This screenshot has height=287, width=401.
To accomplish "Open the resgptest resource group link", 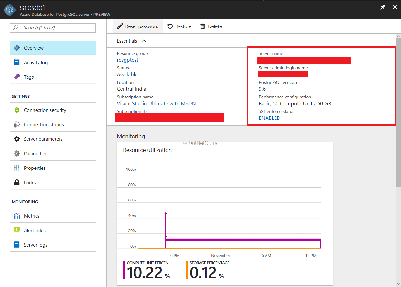I will (x=127, y=60).
